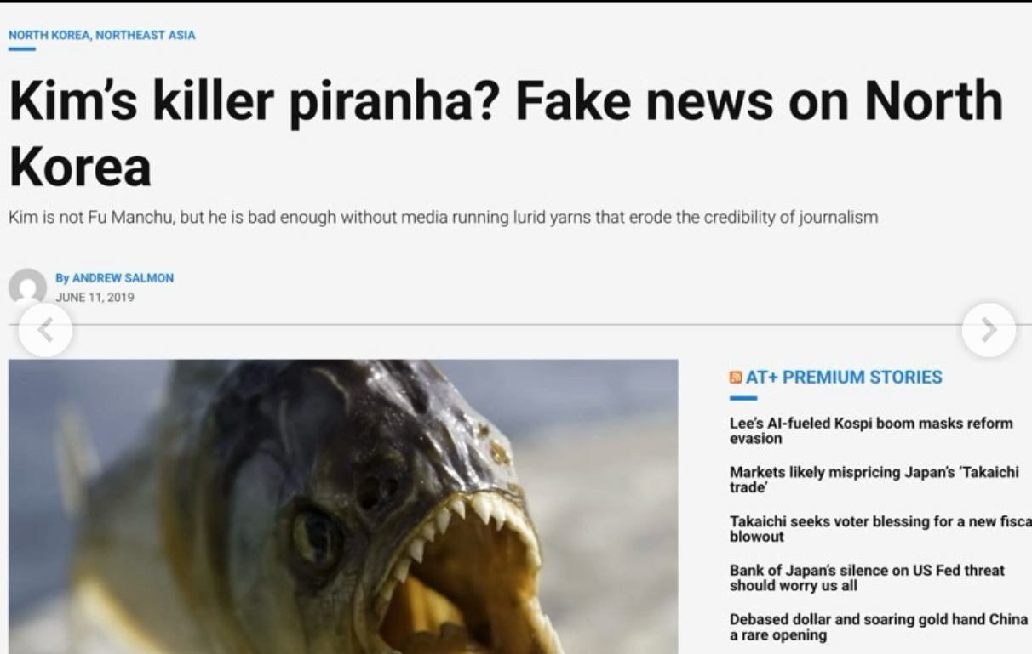Click the piranha article image
This screenshot has height=654, width=1032.
[x=343, y=506]
